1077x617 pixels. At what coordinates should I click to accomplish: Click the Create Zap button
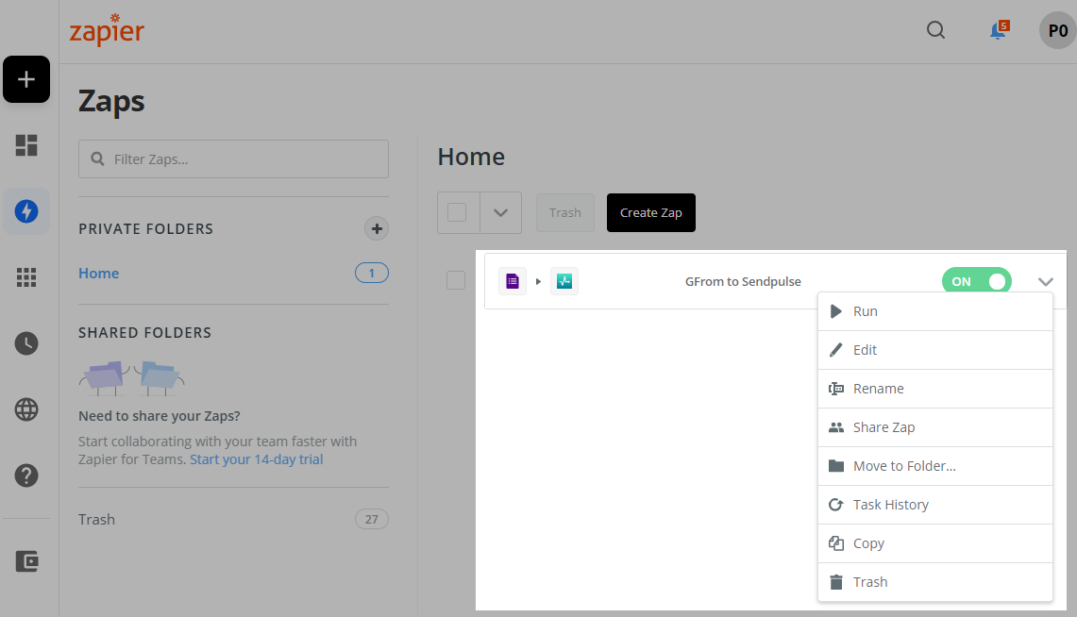click(x=650, y=212)
